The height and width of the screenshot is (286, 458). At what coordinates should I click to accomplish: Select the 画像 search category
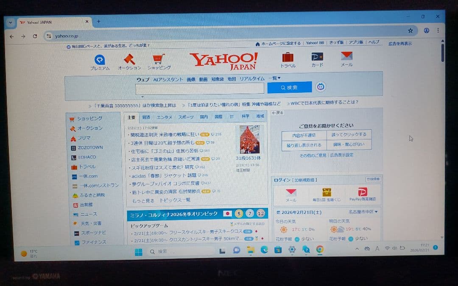(x=191, y=79)
